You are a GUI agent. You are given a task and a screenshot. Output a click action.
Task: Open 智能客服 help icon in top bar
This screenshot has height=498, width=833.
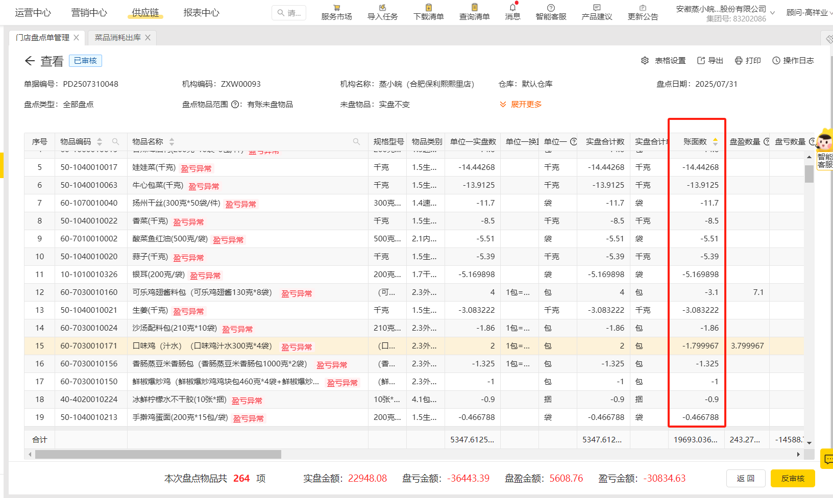[551, 8]
